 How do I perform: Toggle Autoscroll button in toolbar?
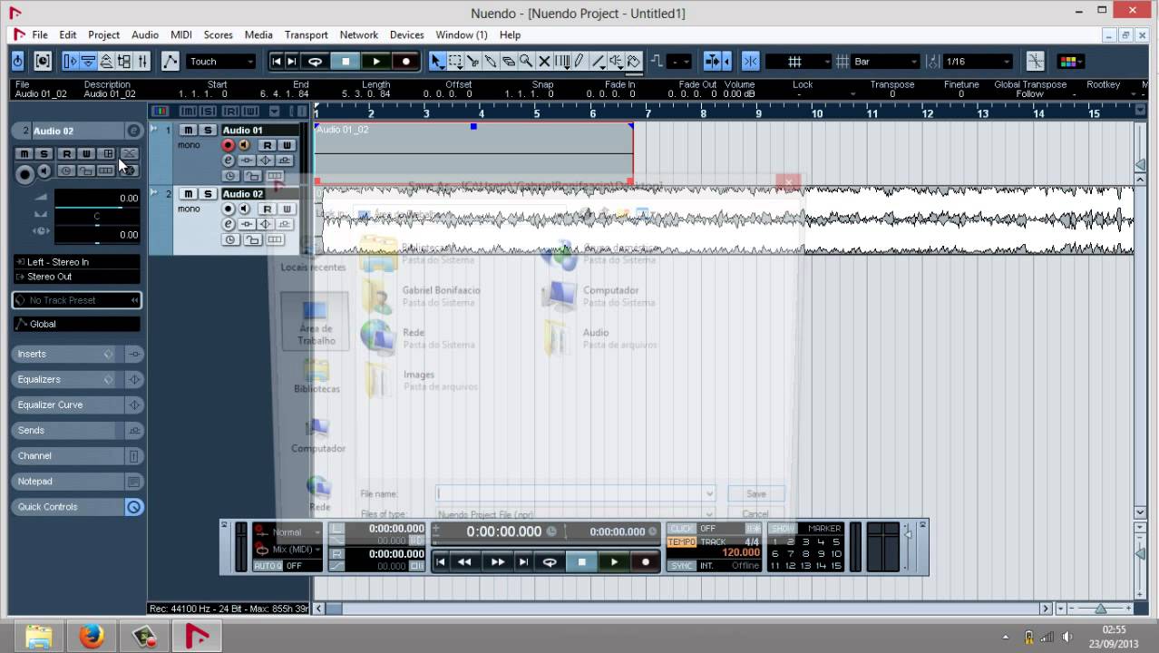tap(713, 62)
